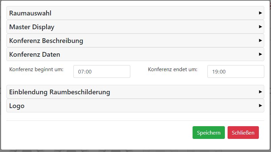Click the arrow icon next to Einblendung Raumbeschilderung
This screenshot has height=152, width=271.
[x=260, y=92]
